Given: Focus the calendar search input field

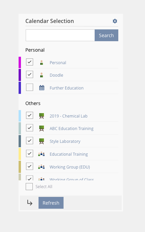Looking at the screenshot, I should (60, 35).
